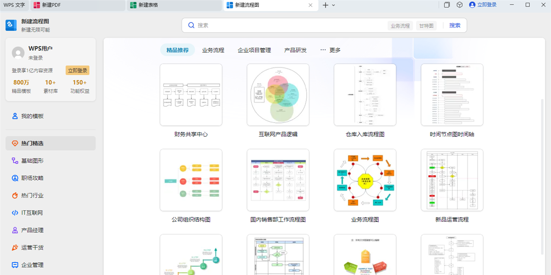Viewport: 551px width, 275px height.
Task: Select the 产品经理 sidebar icon
Action: (15, 231)
